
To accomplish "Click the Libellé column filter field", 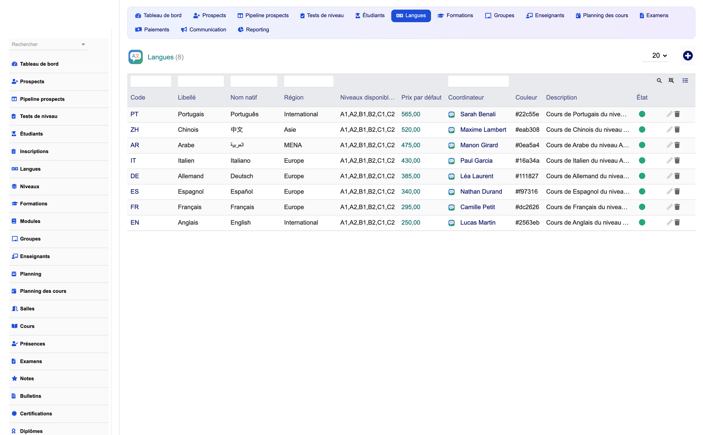I will click(x=200, y=81).
